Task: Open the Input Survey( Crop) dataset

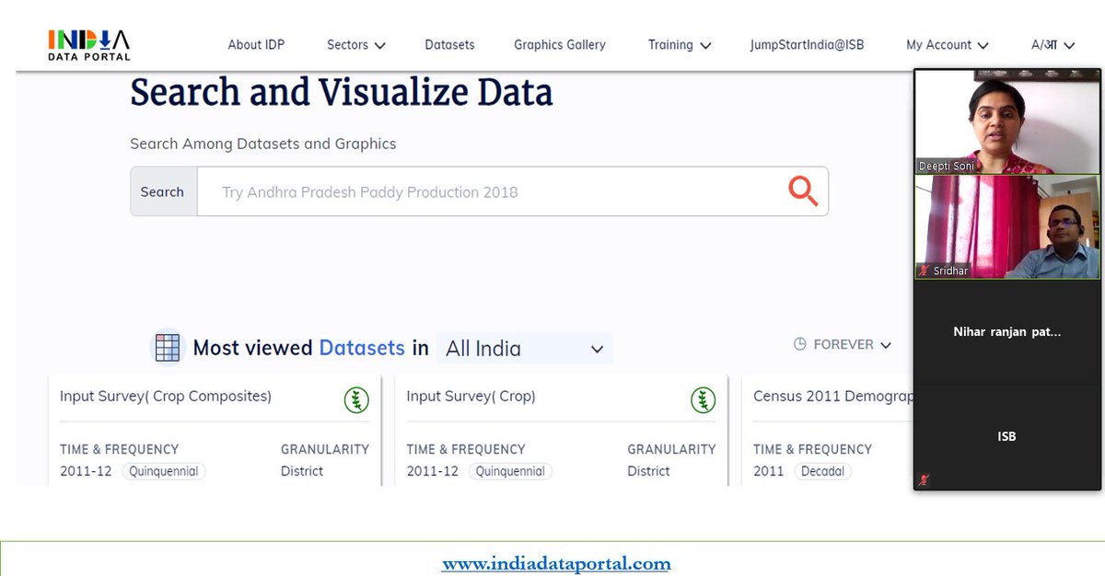Action: click(x=471, y=397)
